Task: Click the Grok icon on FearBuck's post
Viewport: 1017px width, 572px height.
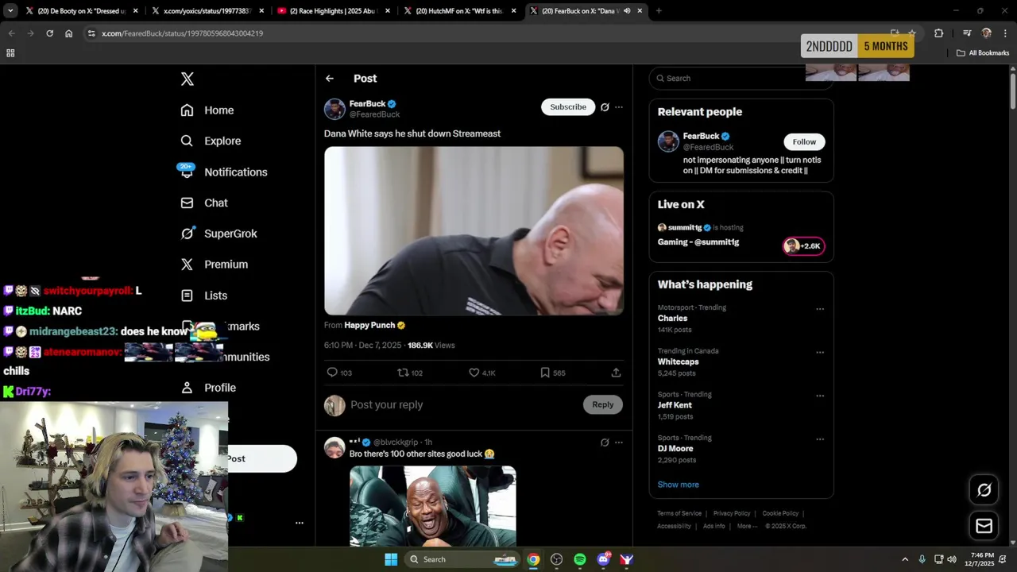Action: [605, 107]
